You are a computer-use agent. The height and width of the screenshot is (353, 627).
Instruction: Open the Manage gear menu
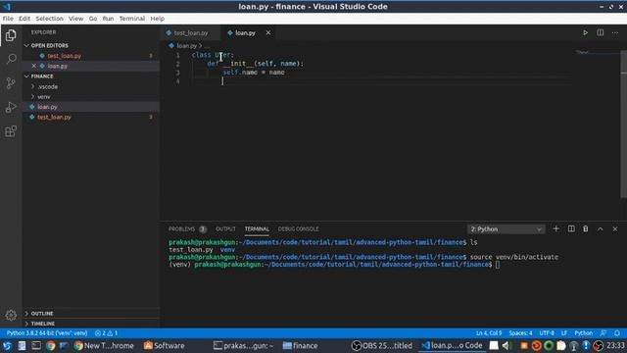coord(11,315)
